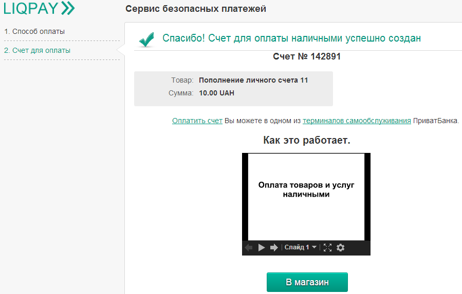
Task: Advance to next slide arrow
Action: click(x=274, y=247)
